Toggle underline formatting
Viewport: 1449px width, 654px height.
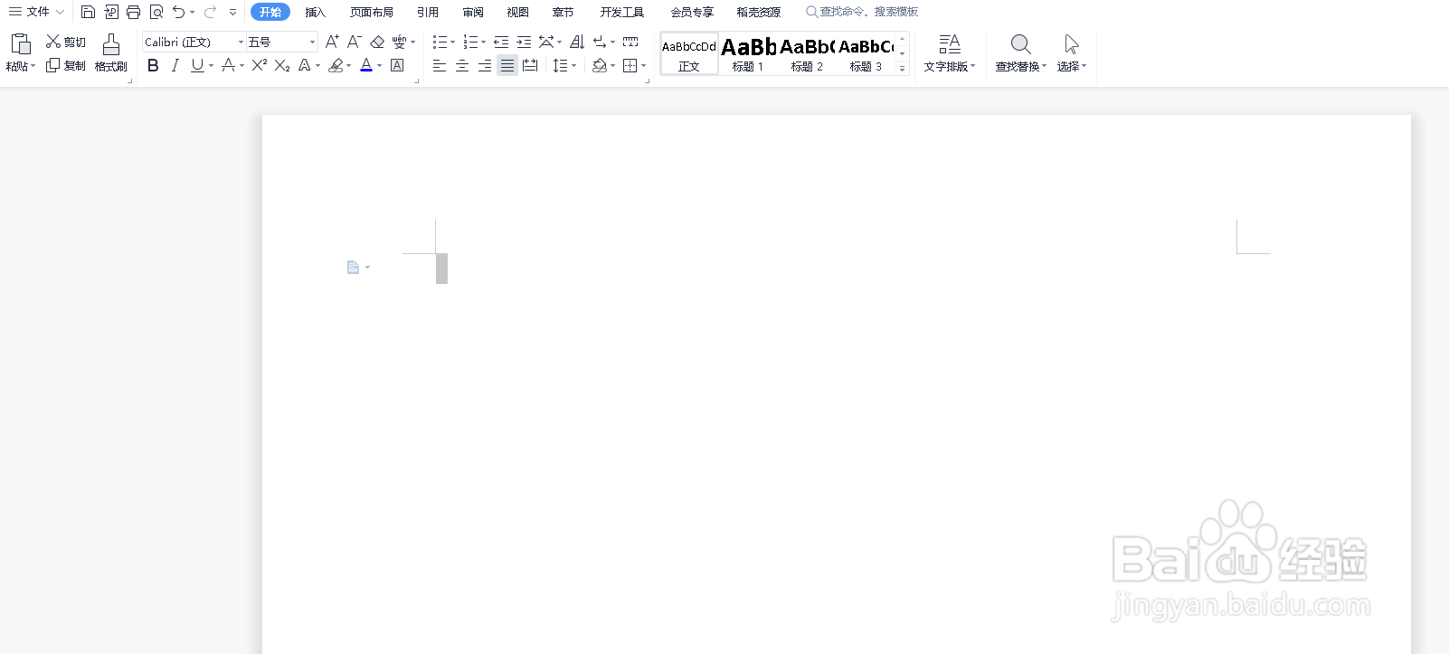point(197,65)
